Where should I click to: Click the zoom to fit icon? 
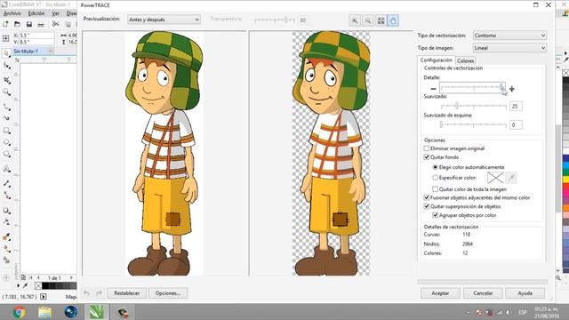pyautogui.click(x=381, y=20)
